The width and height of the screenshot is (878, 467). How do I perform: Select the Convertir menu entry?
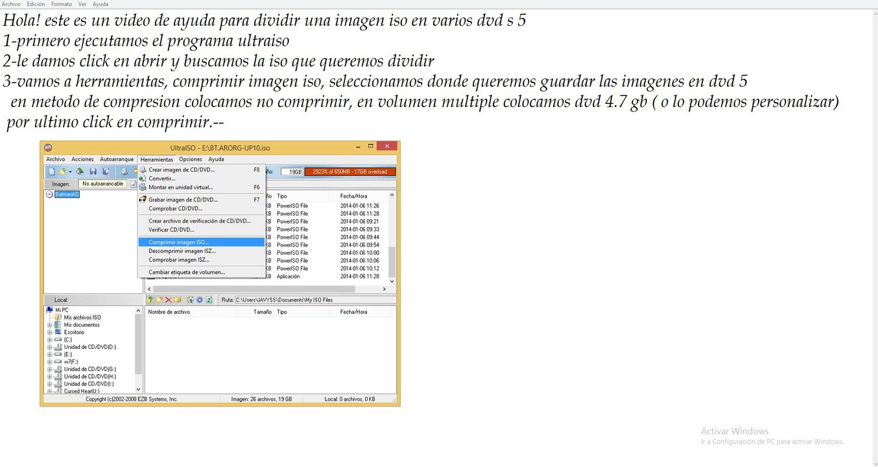click(x=202, y=178)
